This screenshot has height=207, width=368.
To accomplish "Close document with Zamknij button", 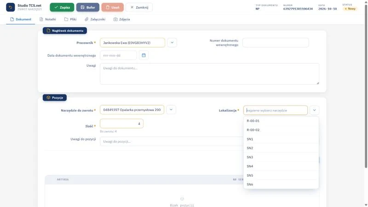I will (139, 7).
